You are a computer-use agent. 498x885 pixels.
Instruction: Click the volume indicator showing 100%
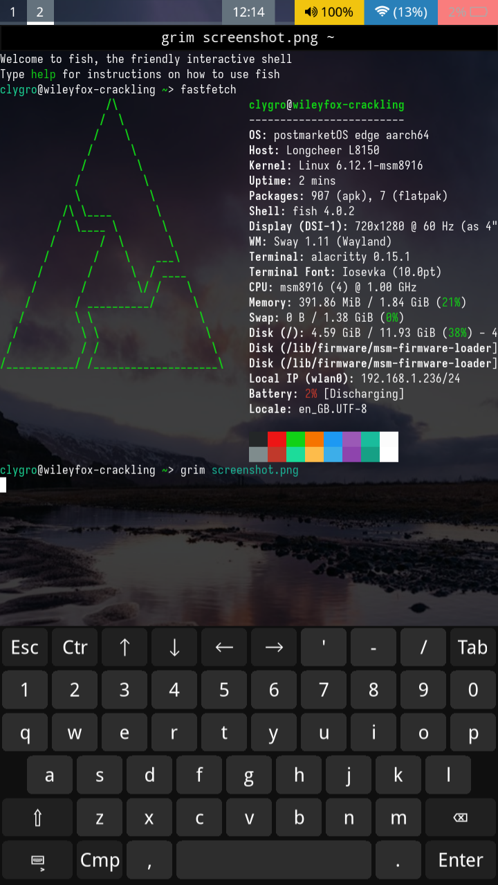[x=329, y=12]
